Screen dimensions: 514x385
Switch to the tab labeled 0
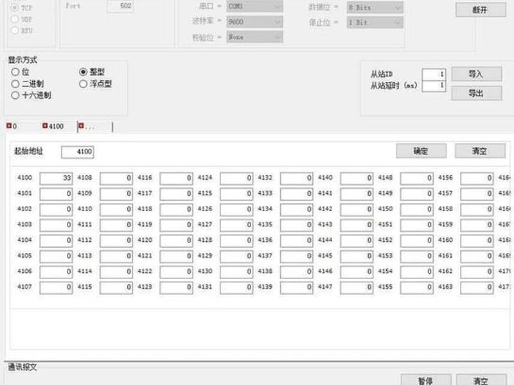point(15,126)
